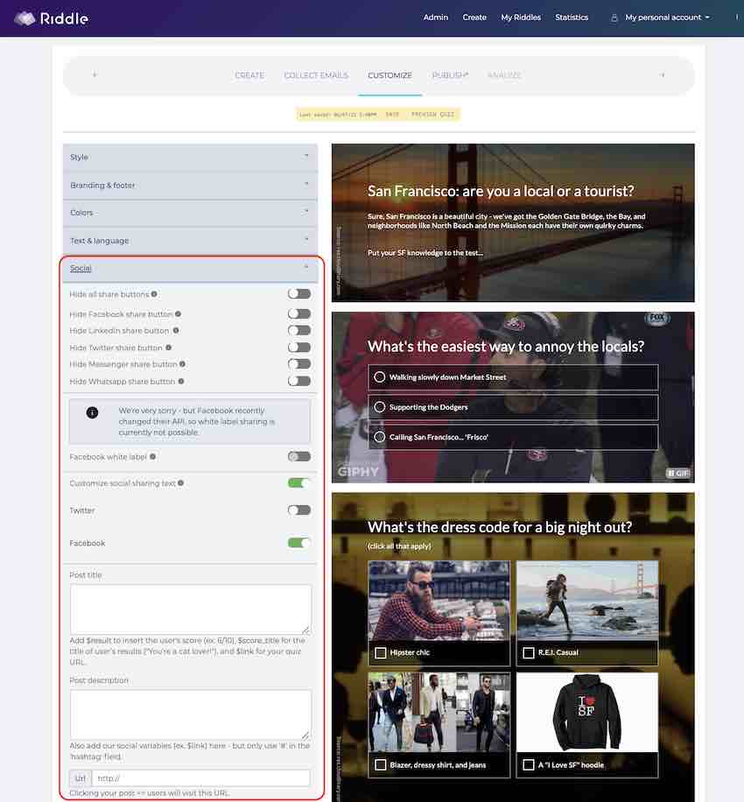Toggle Hide Twitter share button switch
This screenshot has width=744, height=802.
299,348
